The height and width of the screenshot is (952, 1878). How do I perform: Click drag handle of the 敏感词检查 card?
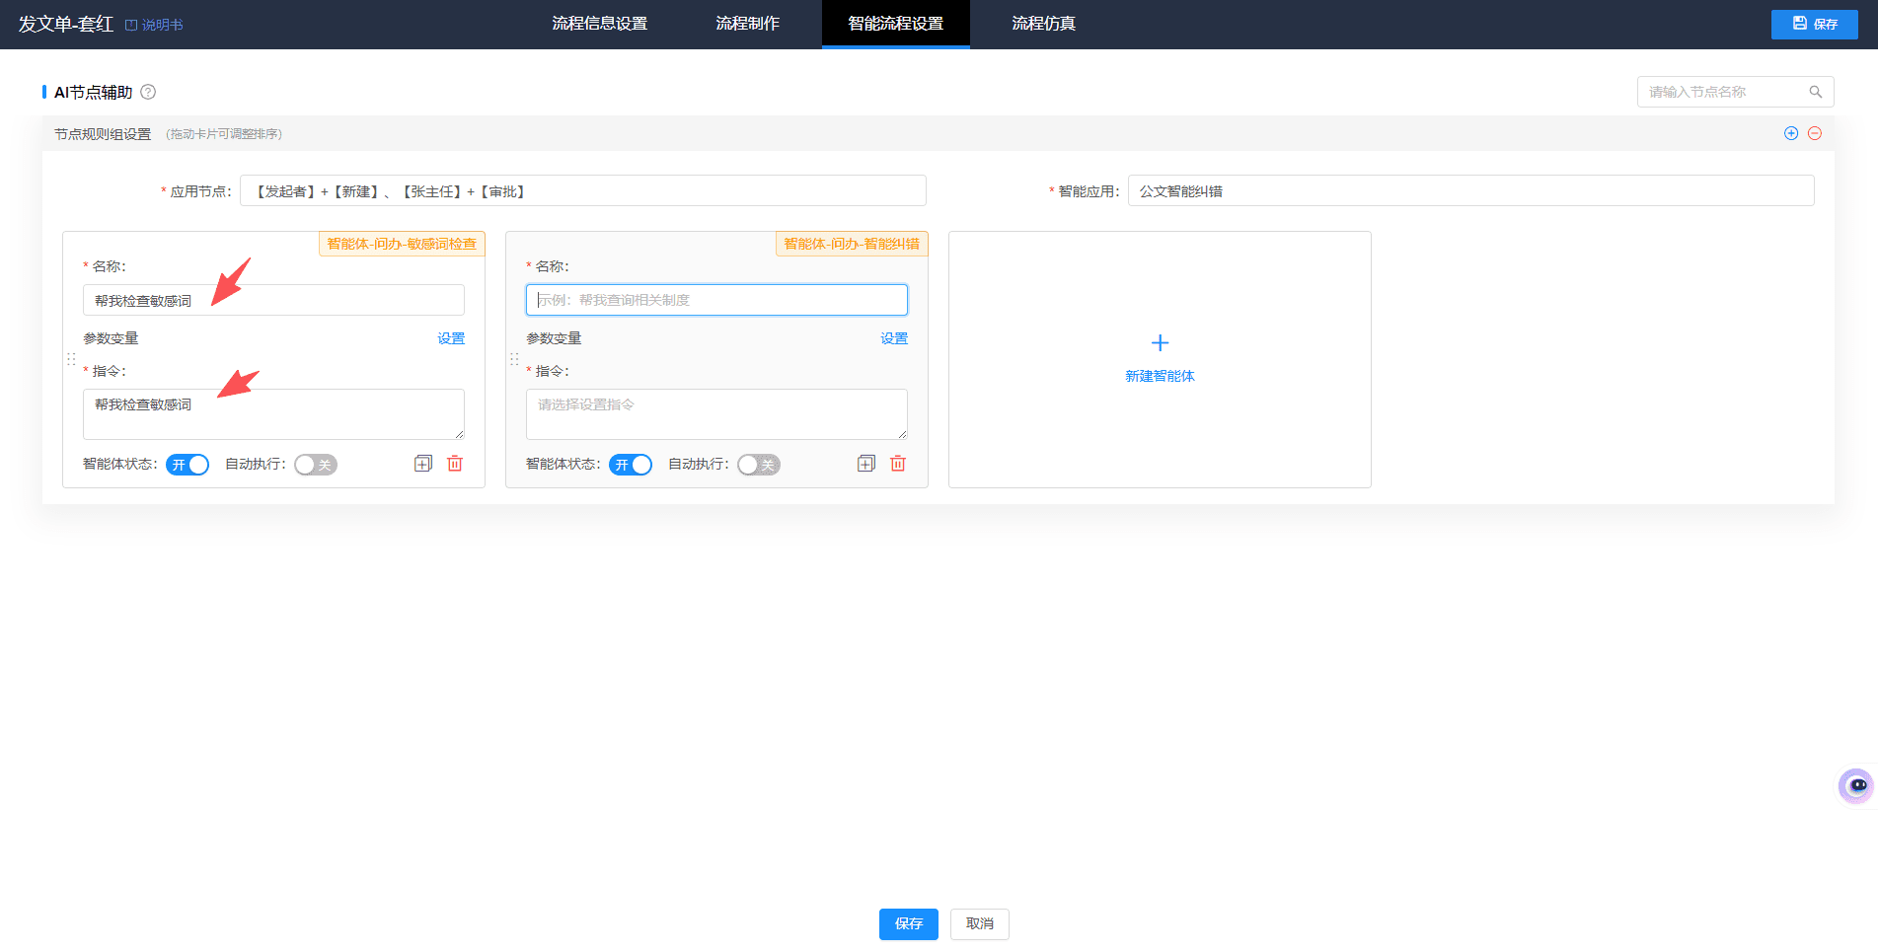(x=71, y=359)
